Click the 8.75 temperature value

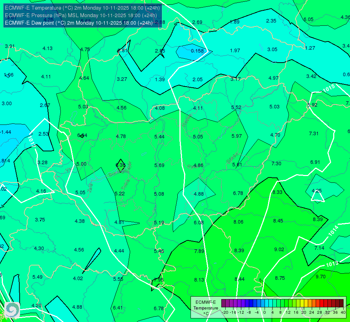click(280, 278)
